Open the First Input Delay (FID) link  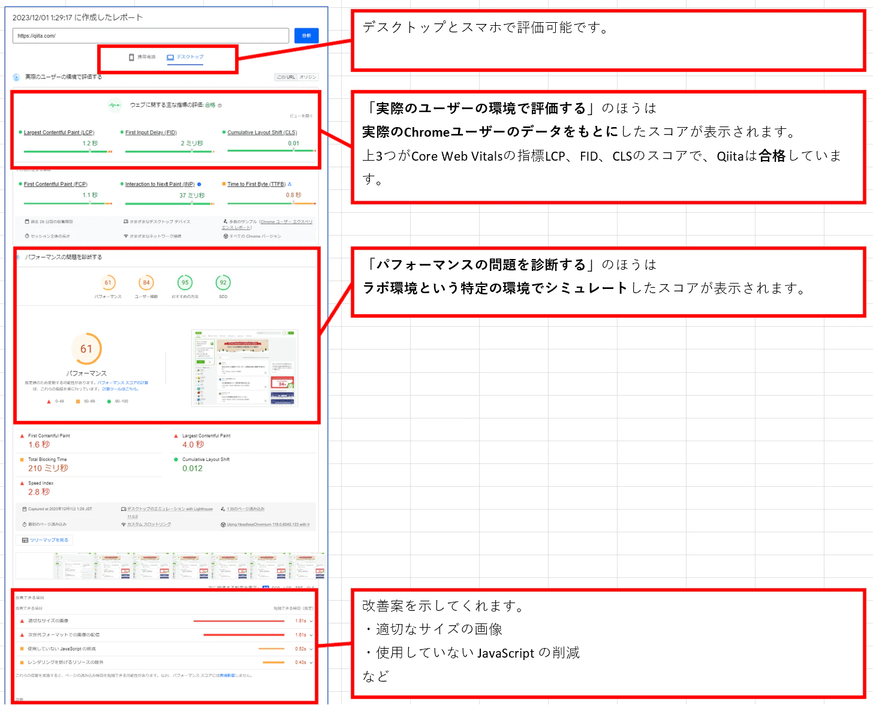(x=151, y=132)
